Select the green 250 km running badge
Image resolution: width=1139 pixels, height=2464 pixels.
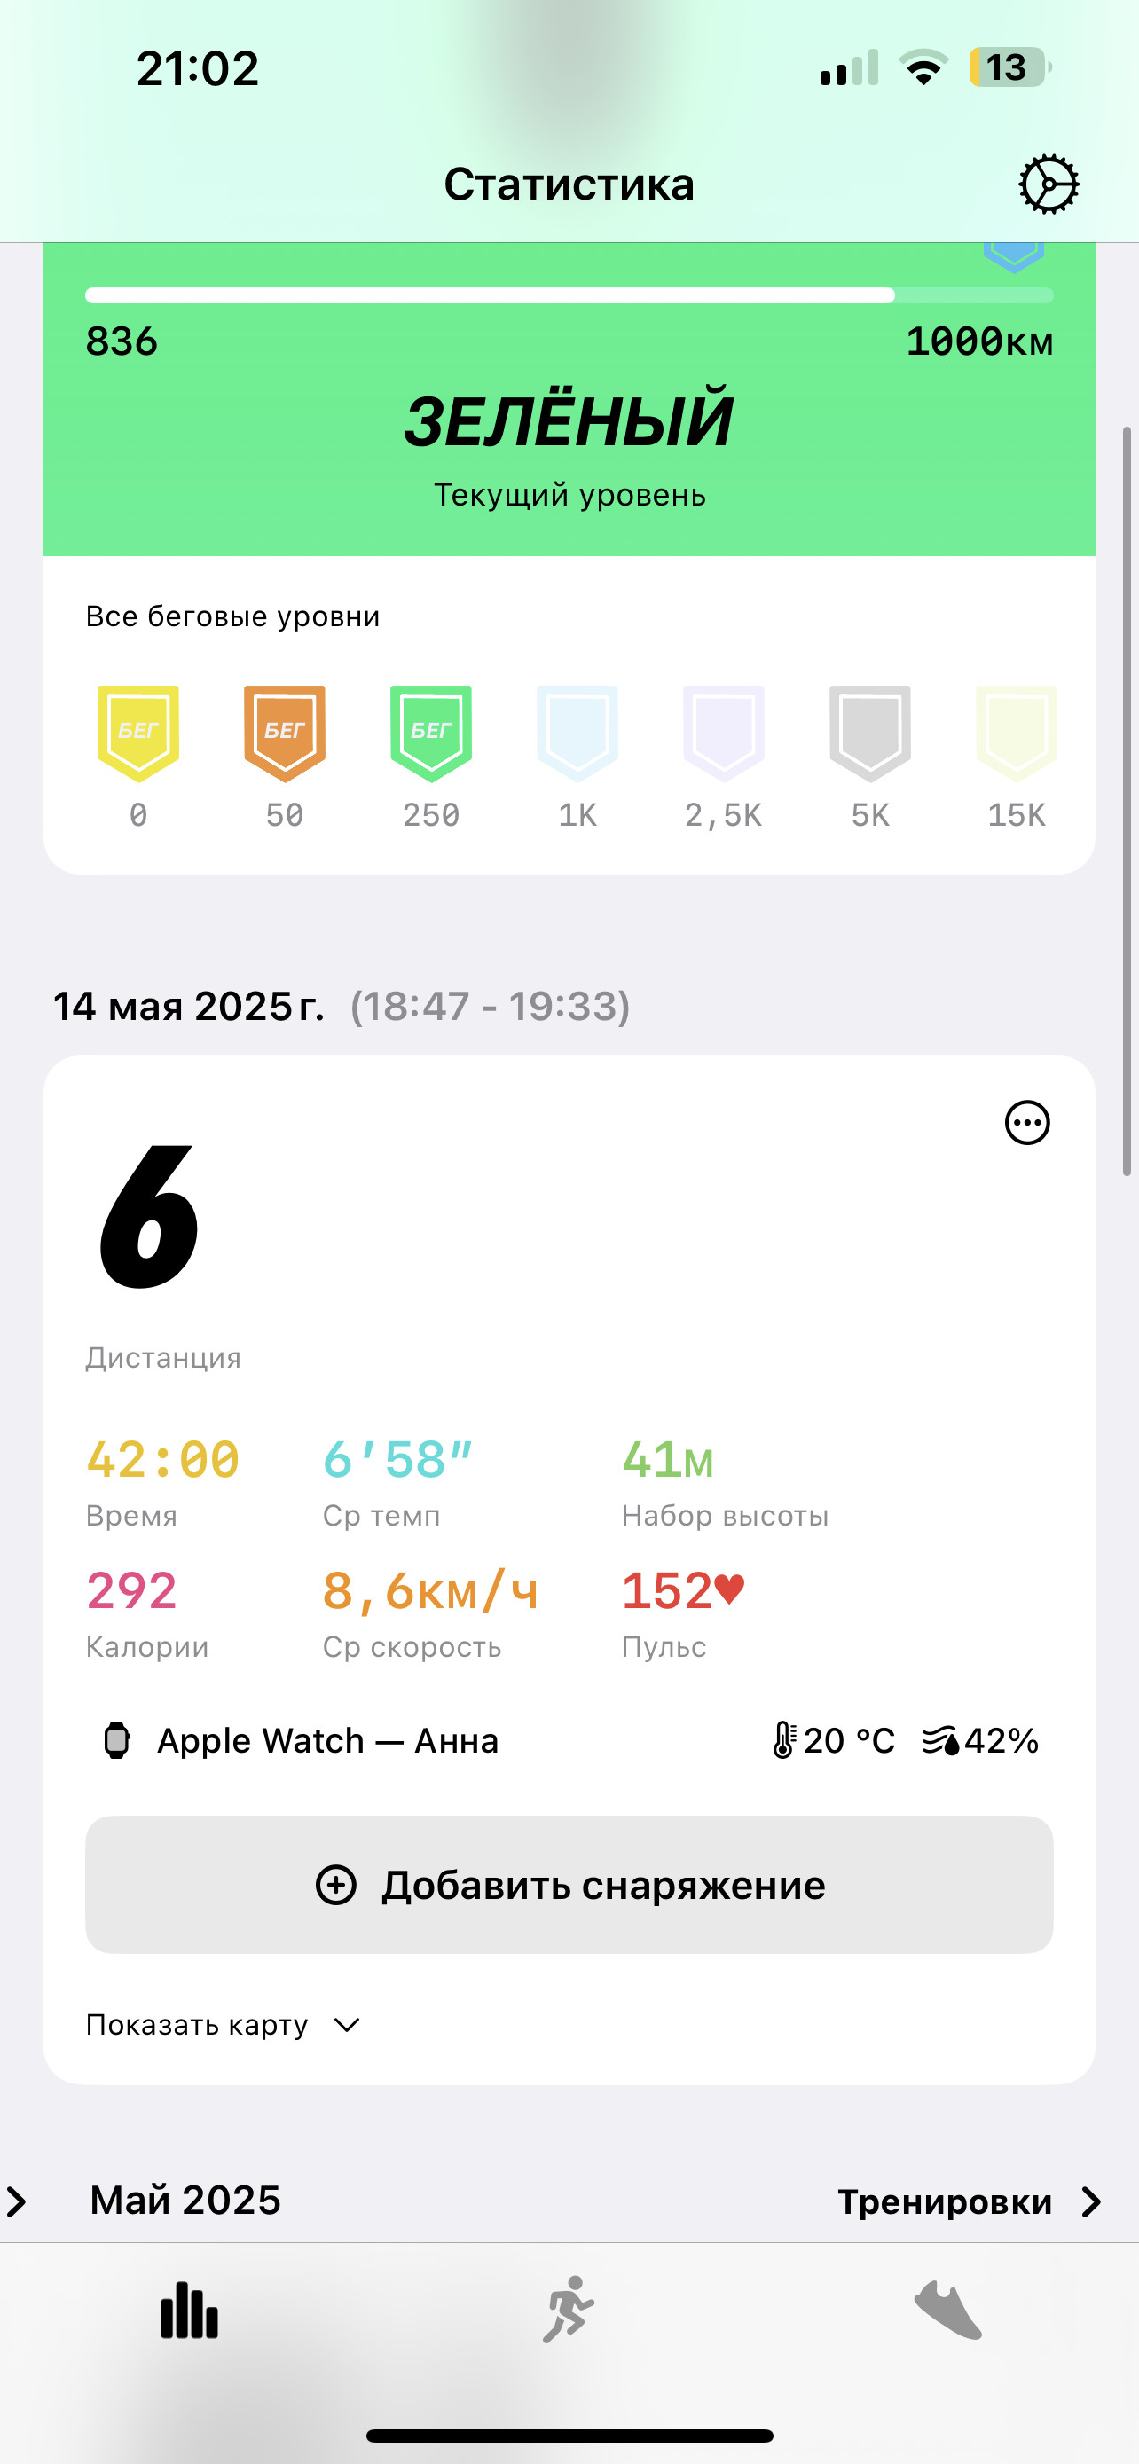pos(431,734)
